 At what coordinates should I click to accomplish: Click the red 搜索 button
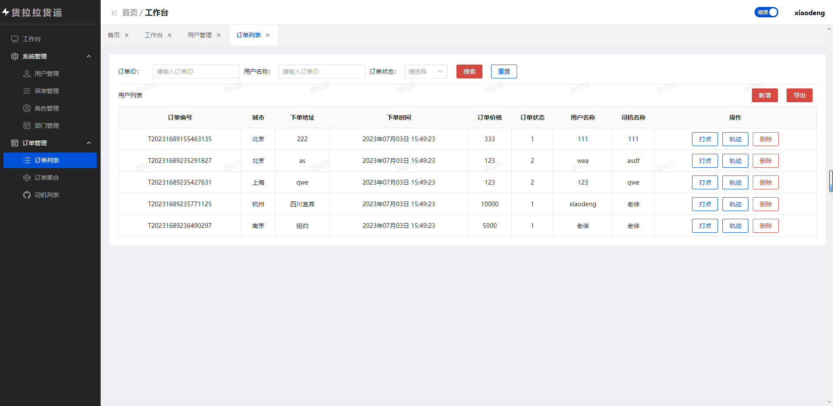[469, 71]
